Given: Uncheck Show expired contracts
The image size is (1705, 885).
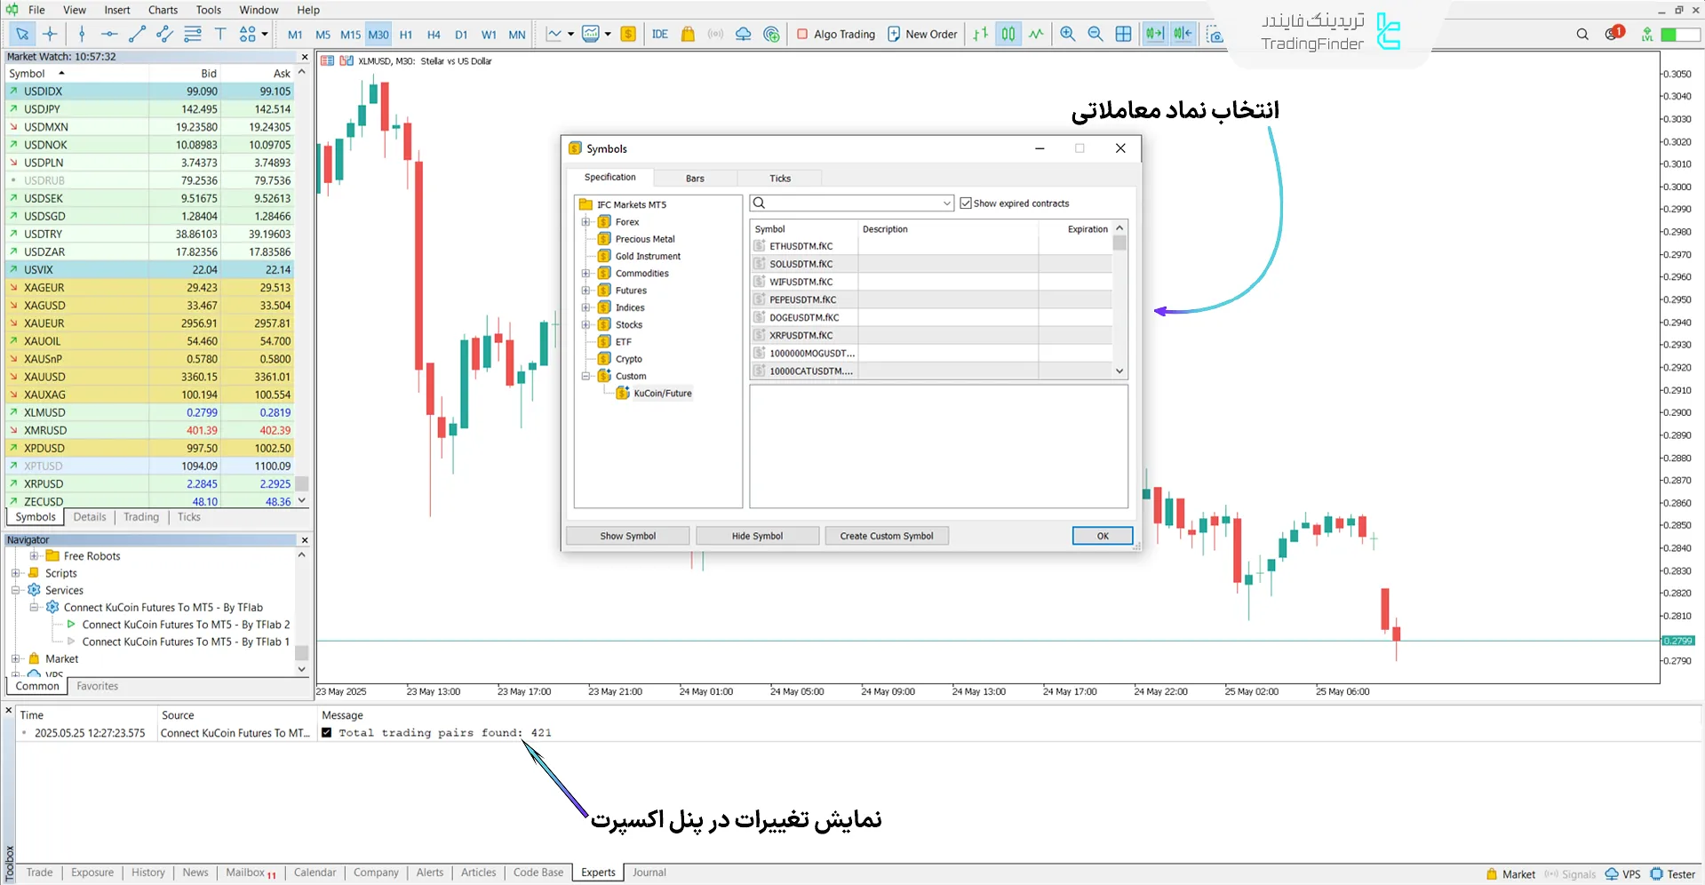Looking at the screenshot, I should [966, 203].
